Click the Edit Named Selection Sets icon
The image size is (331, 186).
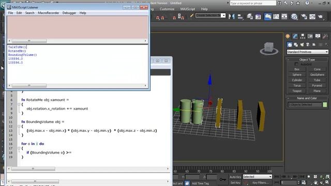click(x=191, y=16)
